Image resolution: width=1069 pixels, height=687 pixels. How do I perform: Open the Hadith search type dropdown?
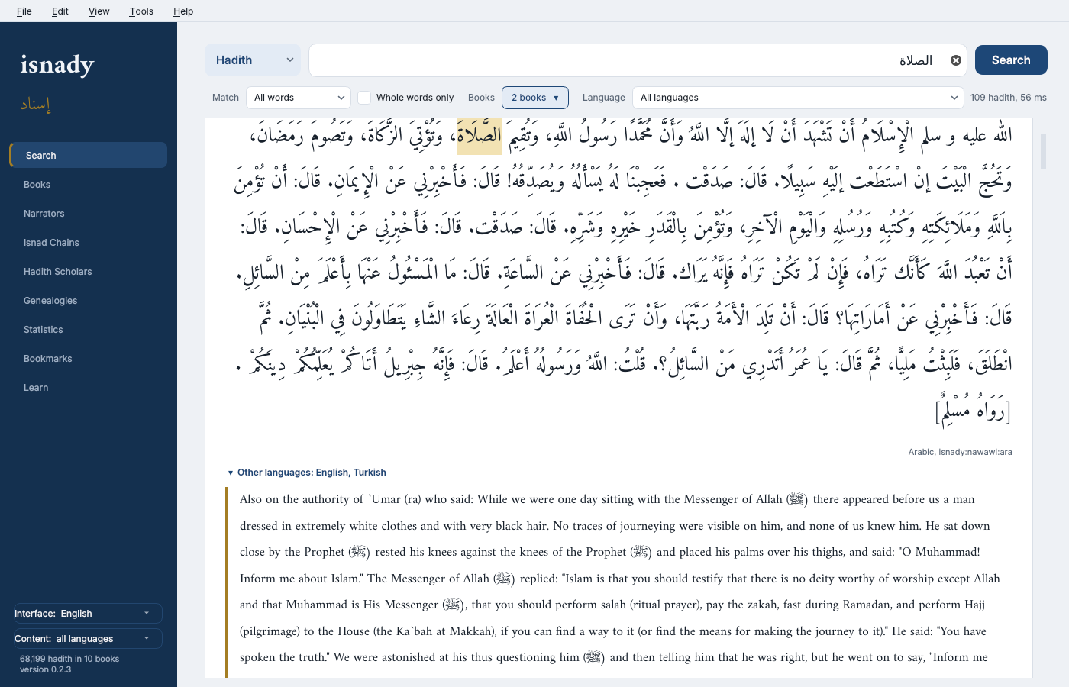(x=253, y=60)
